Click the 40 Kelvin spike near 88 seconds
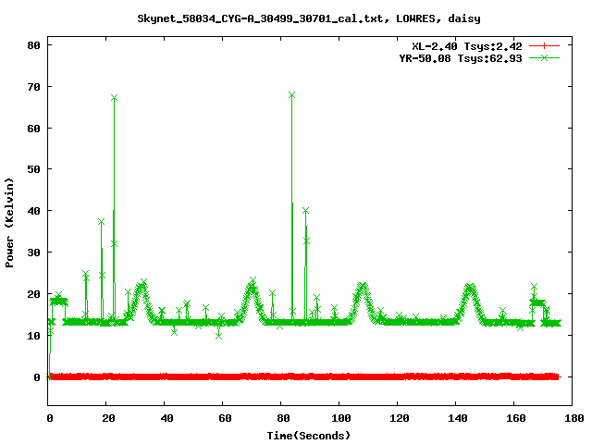The width and height of the screenshot is (592, 444). click(305, 211)
